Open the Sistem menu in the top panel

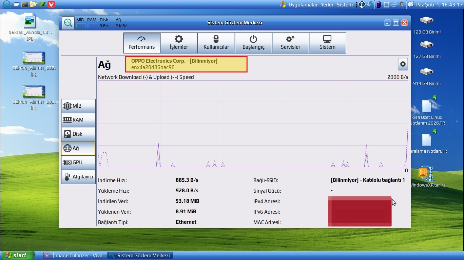345,4
